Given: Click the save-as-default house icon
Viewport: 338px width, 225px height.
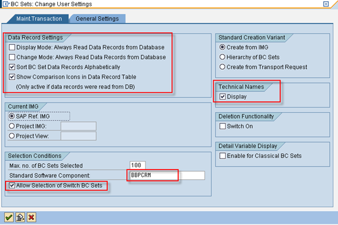Looking at the screenshot, I should point(20,217).
